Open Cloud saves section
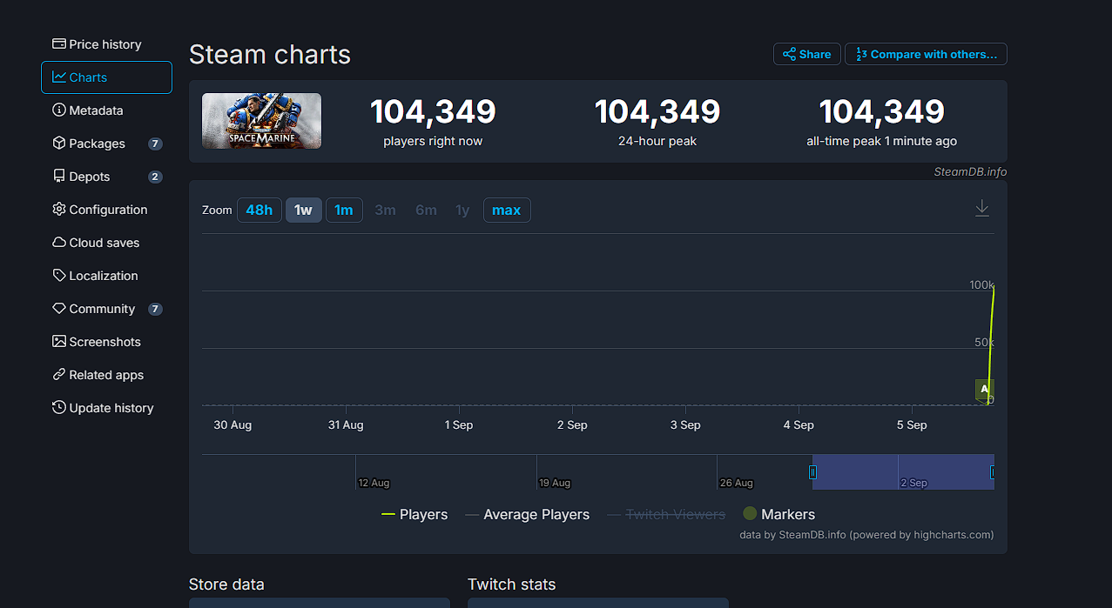Screen dimensions: 1112x608 pos(106,243)
